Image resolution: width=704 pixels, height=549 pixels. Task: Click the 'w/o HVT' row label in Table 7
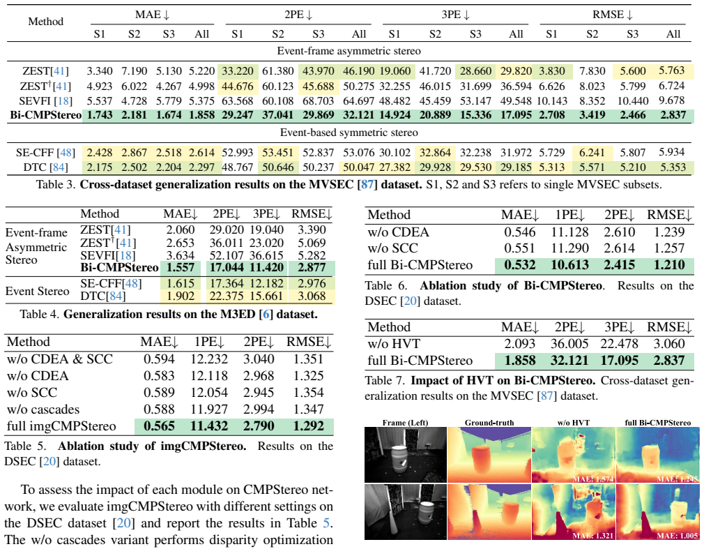pyautogui.click(x=394, y=344)
